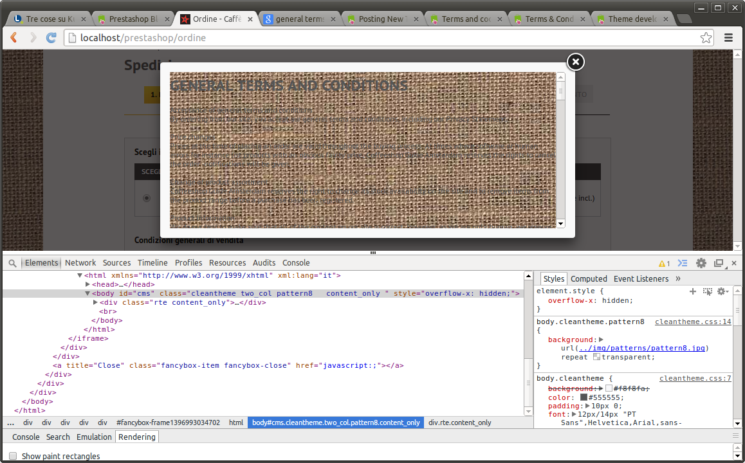
Task: Expand the head node
Action: [x=87, y=284]
